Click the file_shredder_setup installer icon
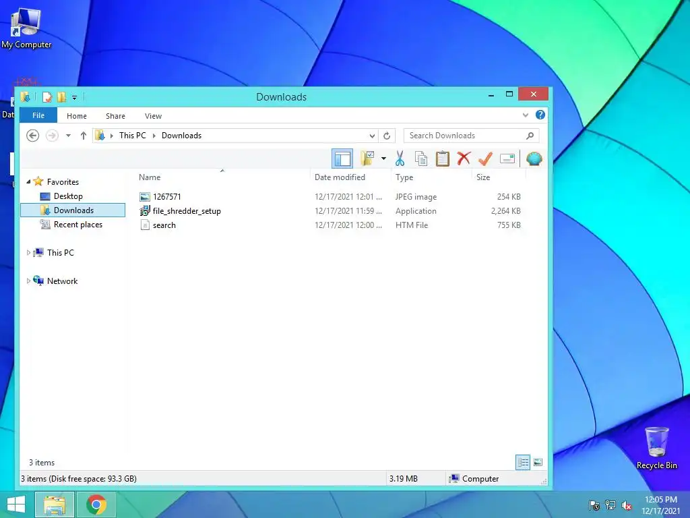Screen dimensions: 690x518 pos(145,211)
